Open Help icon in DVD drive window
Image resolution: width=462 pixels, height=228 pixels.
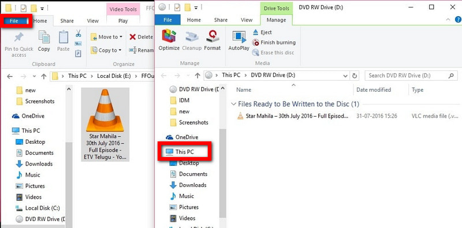(x=458, y=20)
